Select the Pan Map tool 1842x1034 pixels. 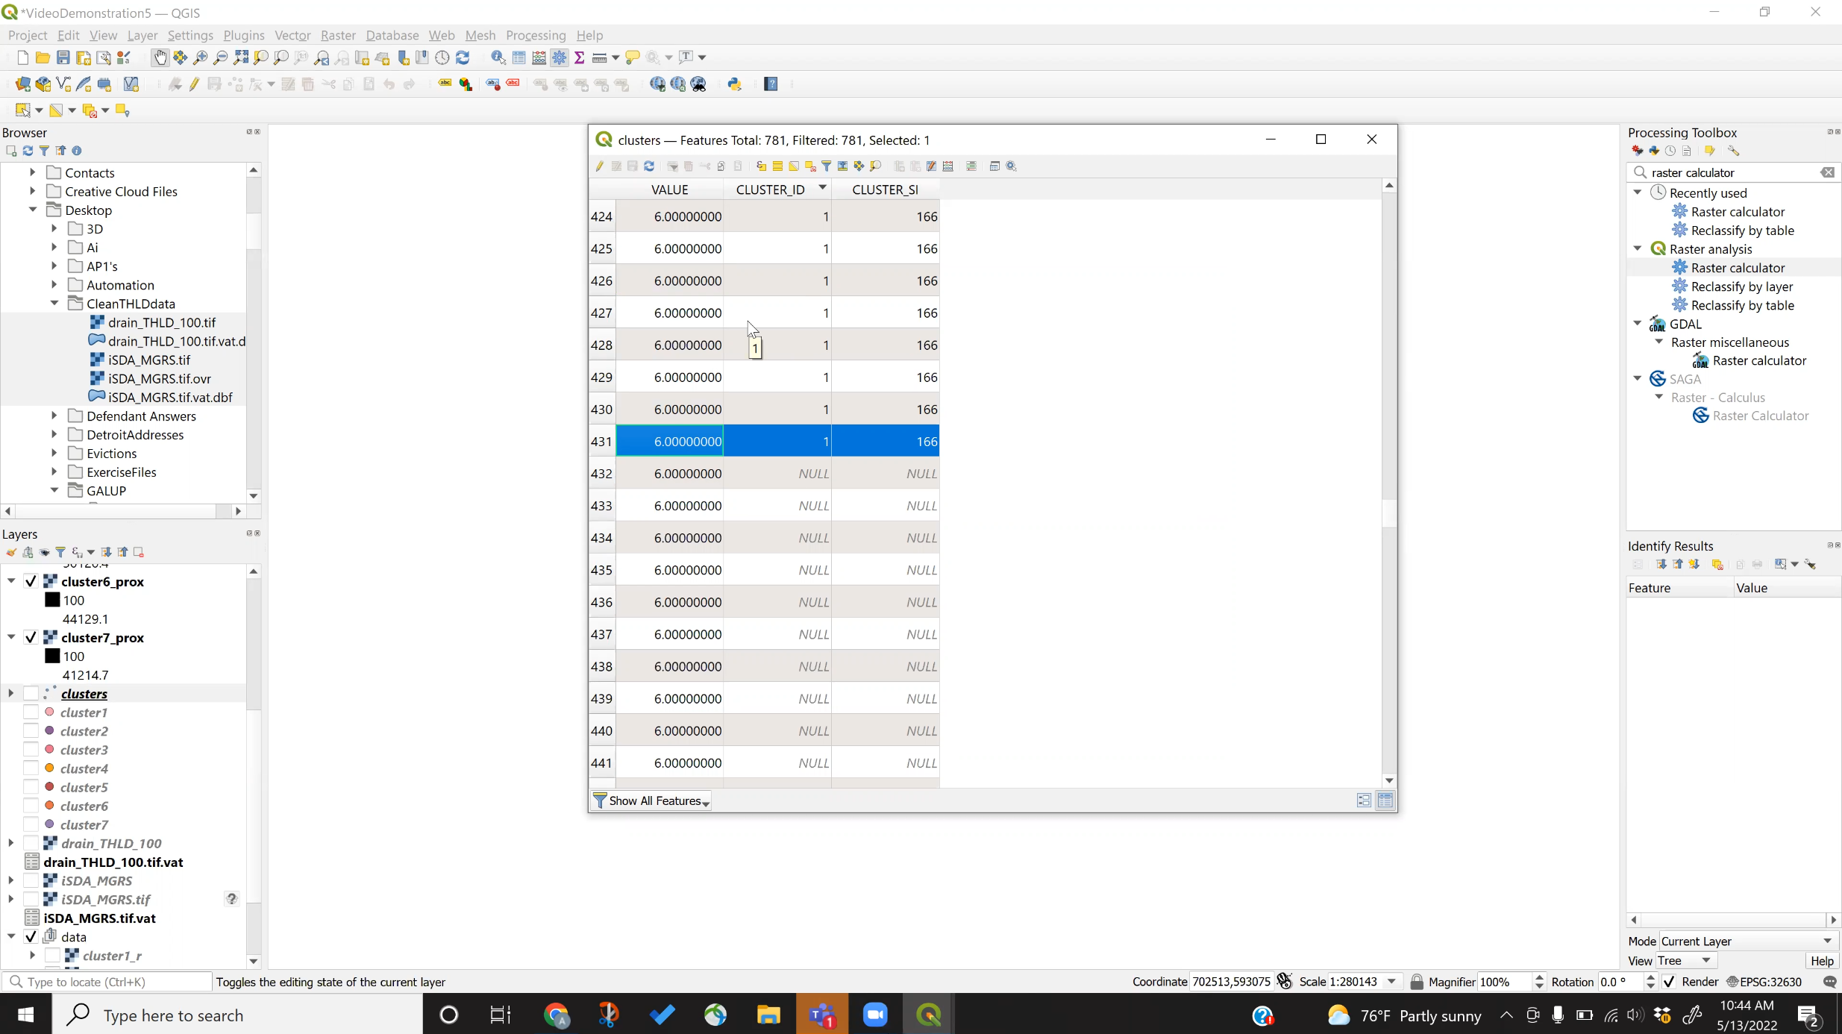tap(160, 57)
